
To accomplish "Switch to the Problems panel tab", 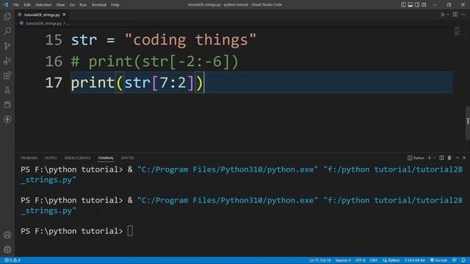I will [x=29, y=158].
